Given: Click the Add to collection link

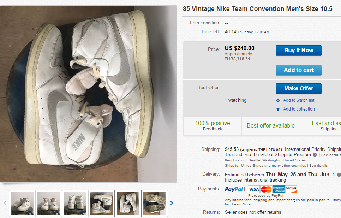Looking at the screenshot, I should (x=299, y=109).
